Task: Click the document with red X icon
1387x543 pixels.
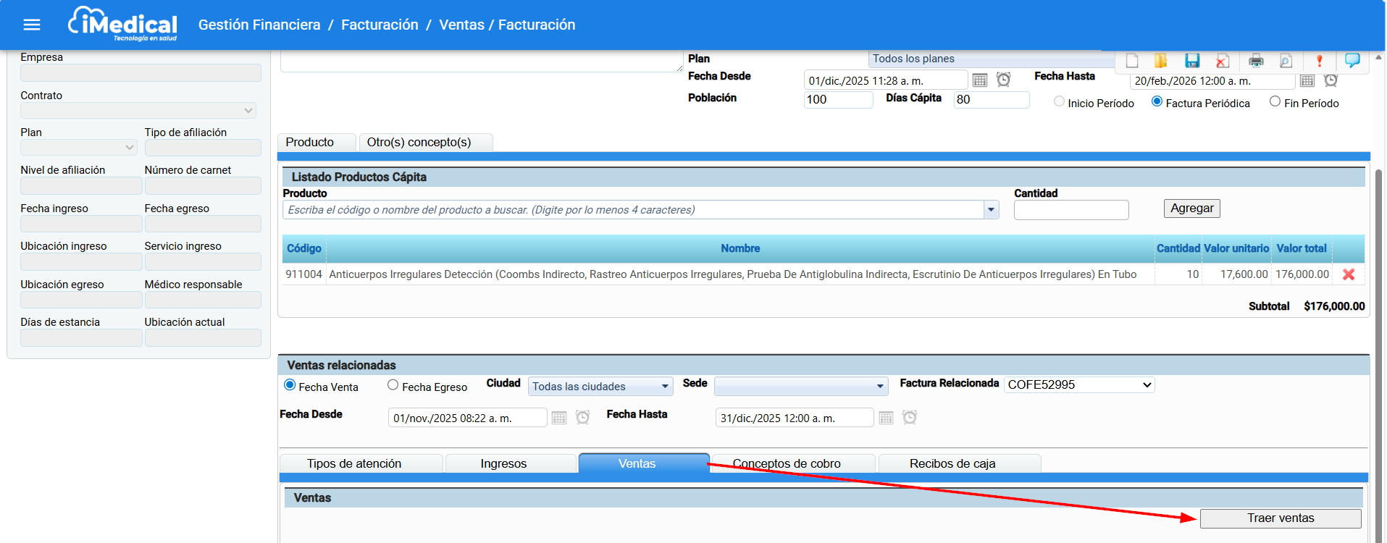Action: point(1223,61)
